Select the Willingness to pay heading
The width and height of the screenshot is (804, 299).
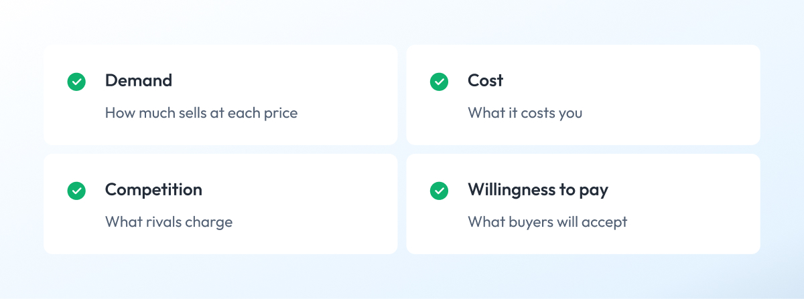[x=538, y=190]
